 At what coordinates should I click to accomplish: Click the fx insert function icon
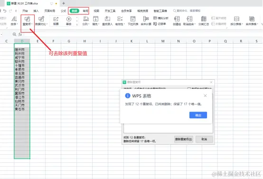(20, 34)
